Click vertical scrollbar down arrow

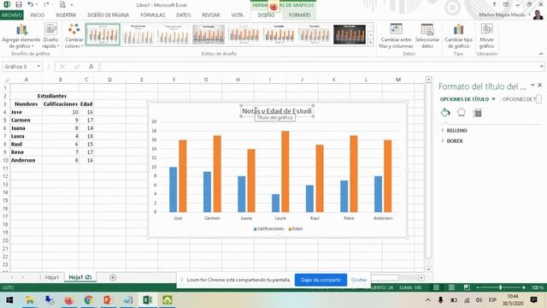(428, 269)
